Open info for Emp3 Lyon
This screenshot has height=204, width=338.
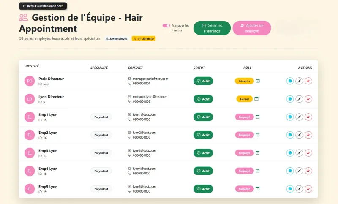click(290, 153)
